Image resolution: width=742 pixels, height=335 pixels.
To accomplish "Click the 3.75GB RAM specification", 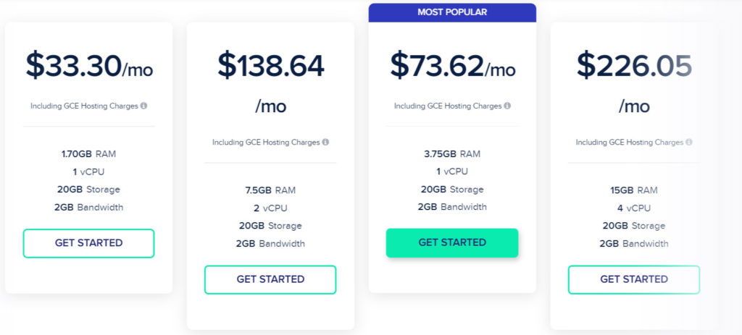I will (452, 154).
